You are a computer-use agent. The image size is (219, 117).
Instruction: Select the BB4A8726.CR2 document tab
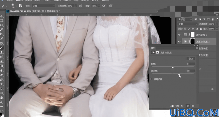33,11
